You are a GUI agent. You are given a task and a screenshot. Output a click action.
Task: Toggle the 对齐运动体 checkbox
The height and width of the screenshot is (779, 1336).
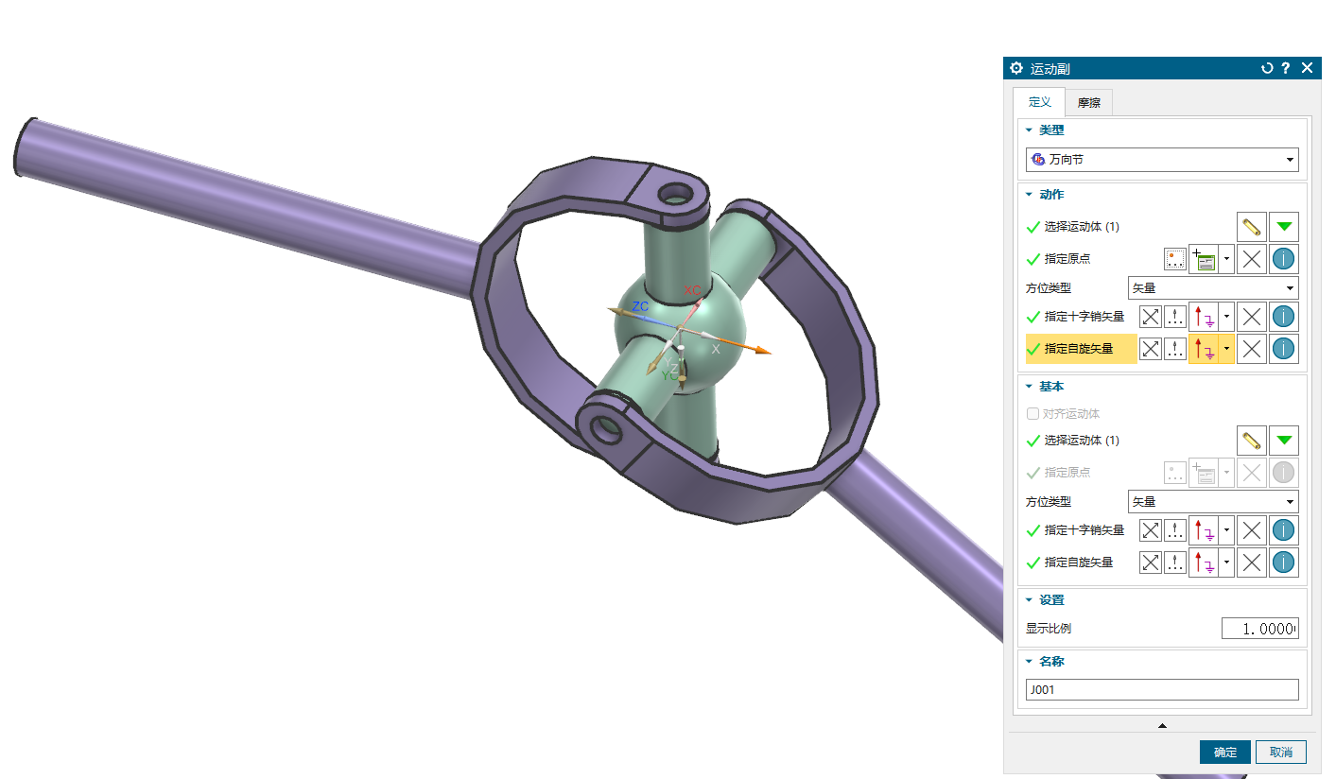(1032, 414)
